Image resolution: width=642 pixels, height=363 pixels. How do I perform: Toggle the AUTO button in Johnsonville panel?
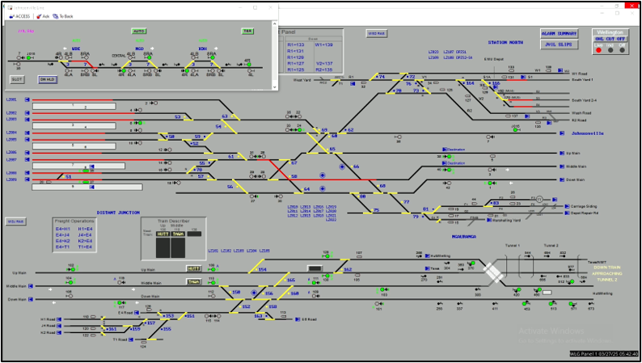(139, 31)
